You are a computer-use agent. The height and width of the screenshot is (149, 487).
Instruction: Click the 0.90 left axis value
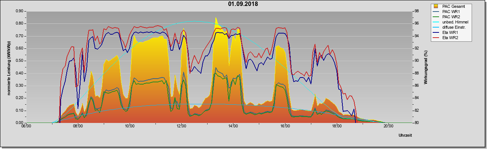pyautogui.click(x=20, y=11)
